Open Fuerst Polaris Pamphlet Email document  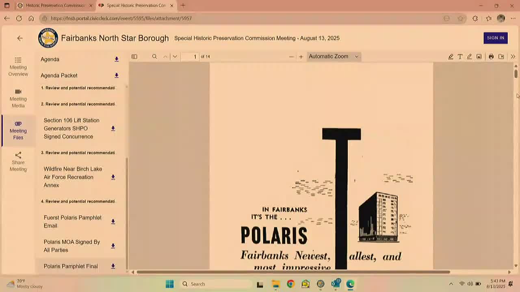72,222
